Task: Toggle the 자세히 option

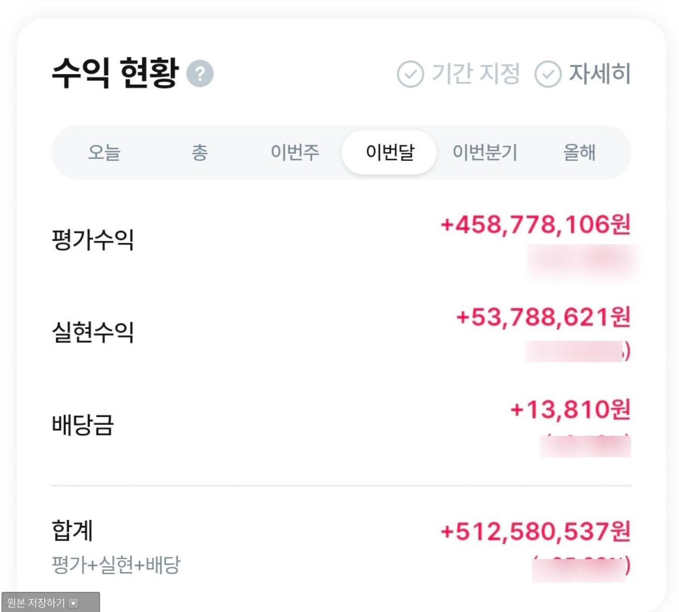Action: click(x=600, y=73)
